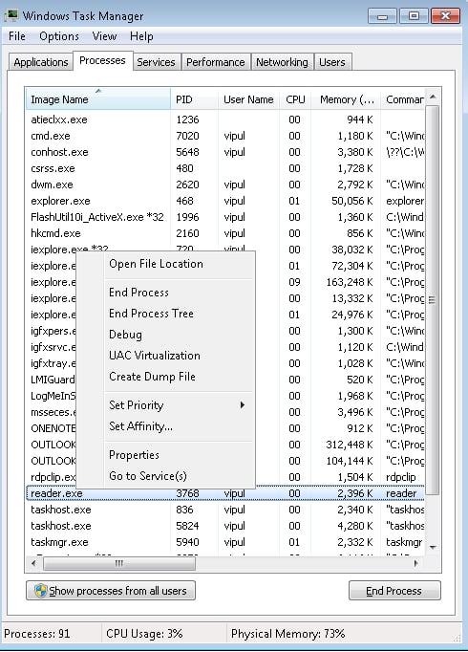
Task: Click the shield icon on Show processes button
Action: tap(40, 591)
